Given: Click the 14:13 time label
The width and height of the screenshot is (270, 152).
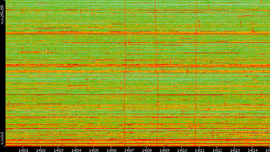Looking at the screenshot, I should 235,150.
